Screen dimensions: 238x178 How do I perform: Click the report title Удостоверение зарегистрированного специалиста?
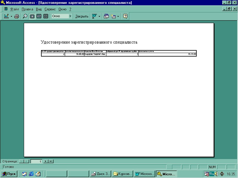point(89,42)
